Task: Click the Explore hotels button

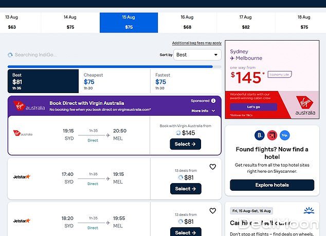Action: tap(272, 185)
